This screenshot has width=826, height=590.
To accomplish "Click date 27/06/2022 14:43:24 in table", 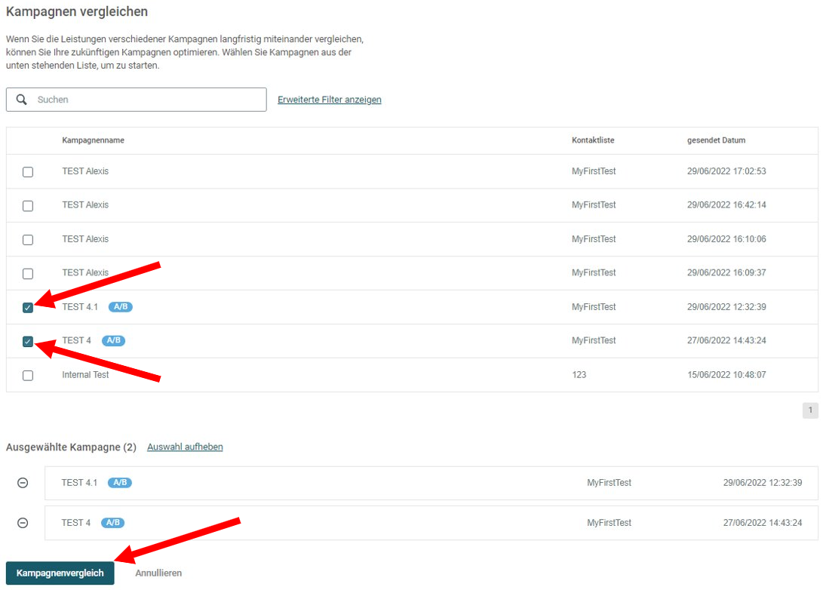I will point(726,340).
